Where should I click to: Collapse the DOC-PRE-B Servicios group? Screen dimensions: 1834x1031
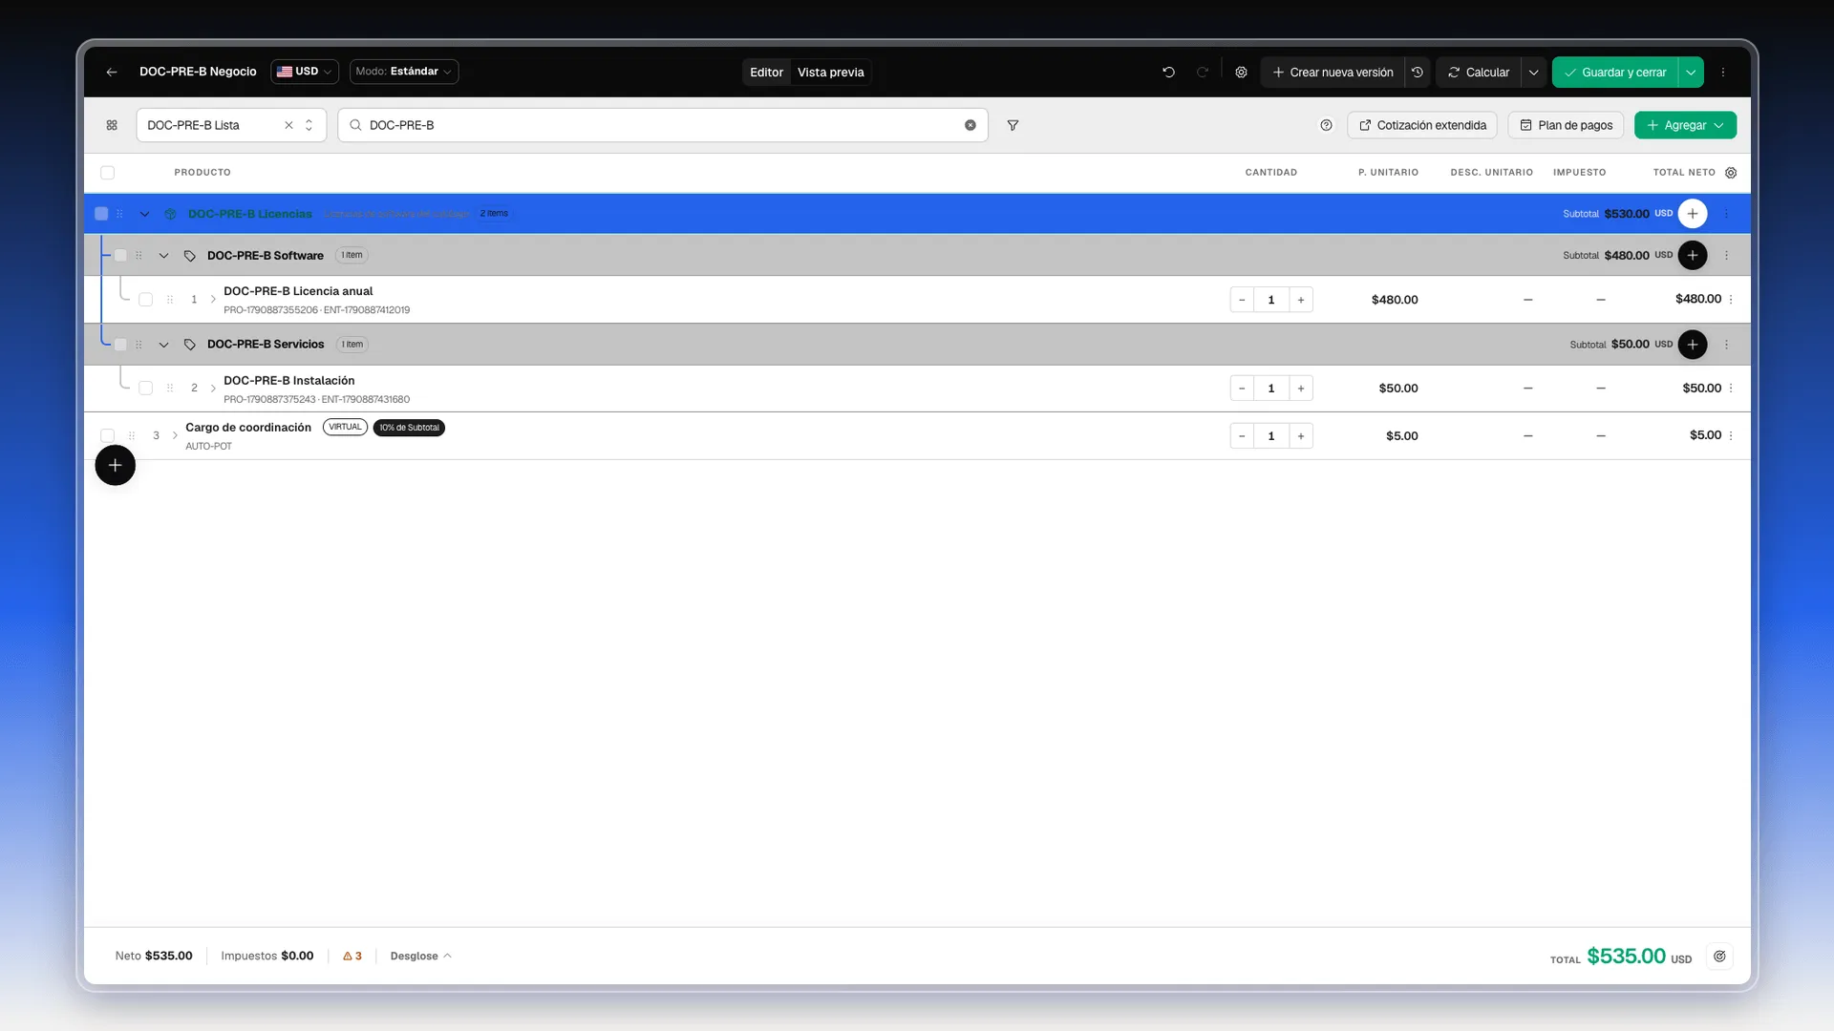click(163, 345)
